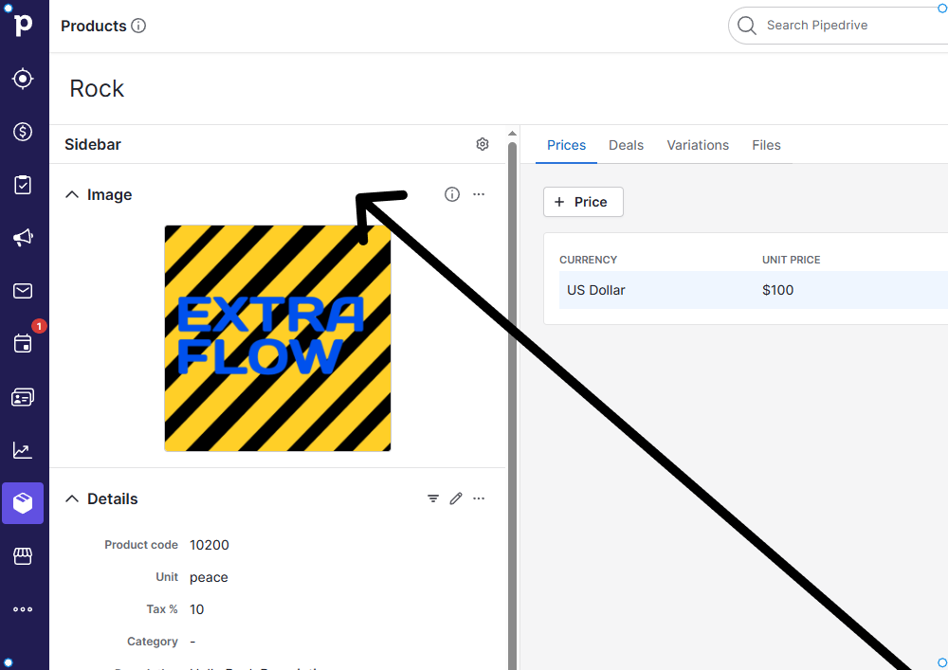
Task: Open Deals via the dollar sidebar icon
Action: [24, 132]
